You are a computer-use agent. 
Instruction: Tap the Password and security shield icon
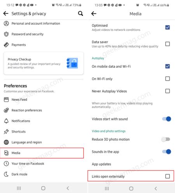tap(6, 34)
